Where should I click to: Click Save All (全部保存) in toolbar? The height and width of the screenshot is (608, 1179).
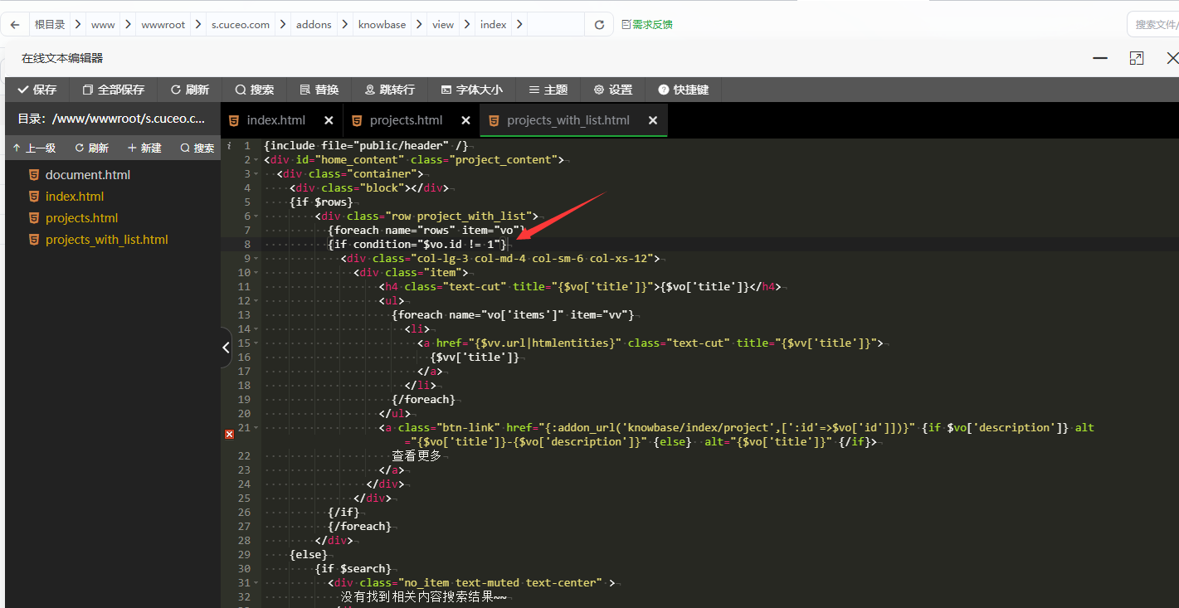click(x=113, y=90)
